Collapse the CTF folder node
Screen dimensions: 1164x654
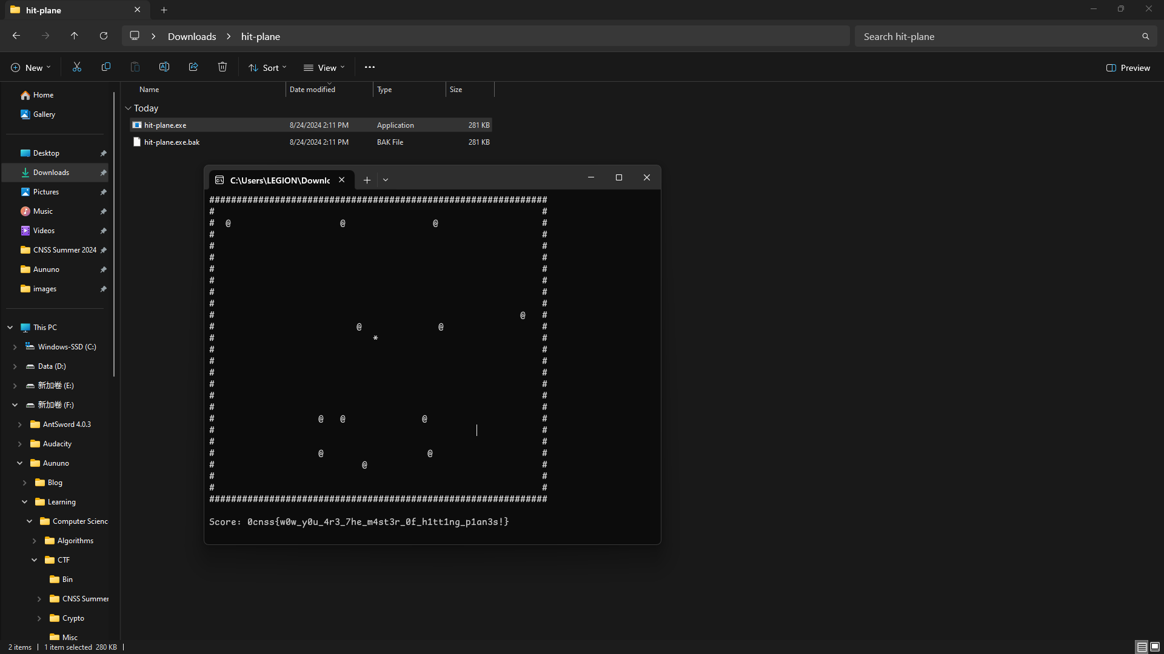pyautogui.click(x=35, y=560)
